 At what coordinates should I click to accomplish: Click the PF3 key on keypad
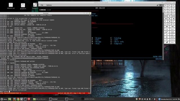pyautogui.click(x=173, y=6)
